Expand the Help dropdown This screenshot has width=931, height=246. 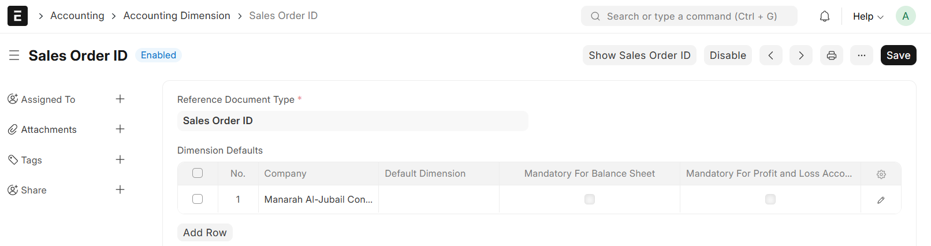coord(868,16)
